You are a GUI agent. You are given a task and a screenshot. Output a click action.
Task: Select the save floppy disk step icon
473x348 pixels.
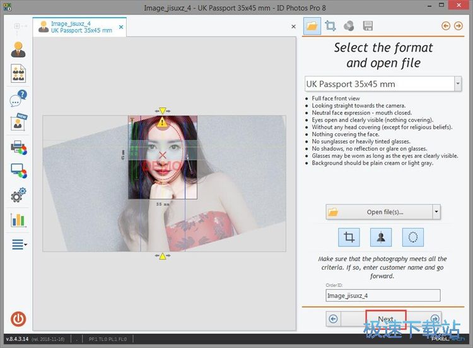368,26
